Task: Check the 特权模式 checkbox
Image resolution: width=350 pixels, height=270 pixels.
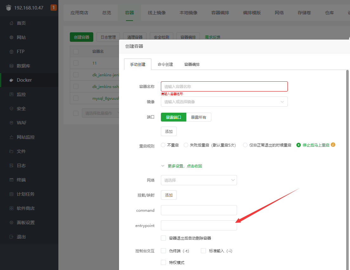Action: [x=163, y=263]
